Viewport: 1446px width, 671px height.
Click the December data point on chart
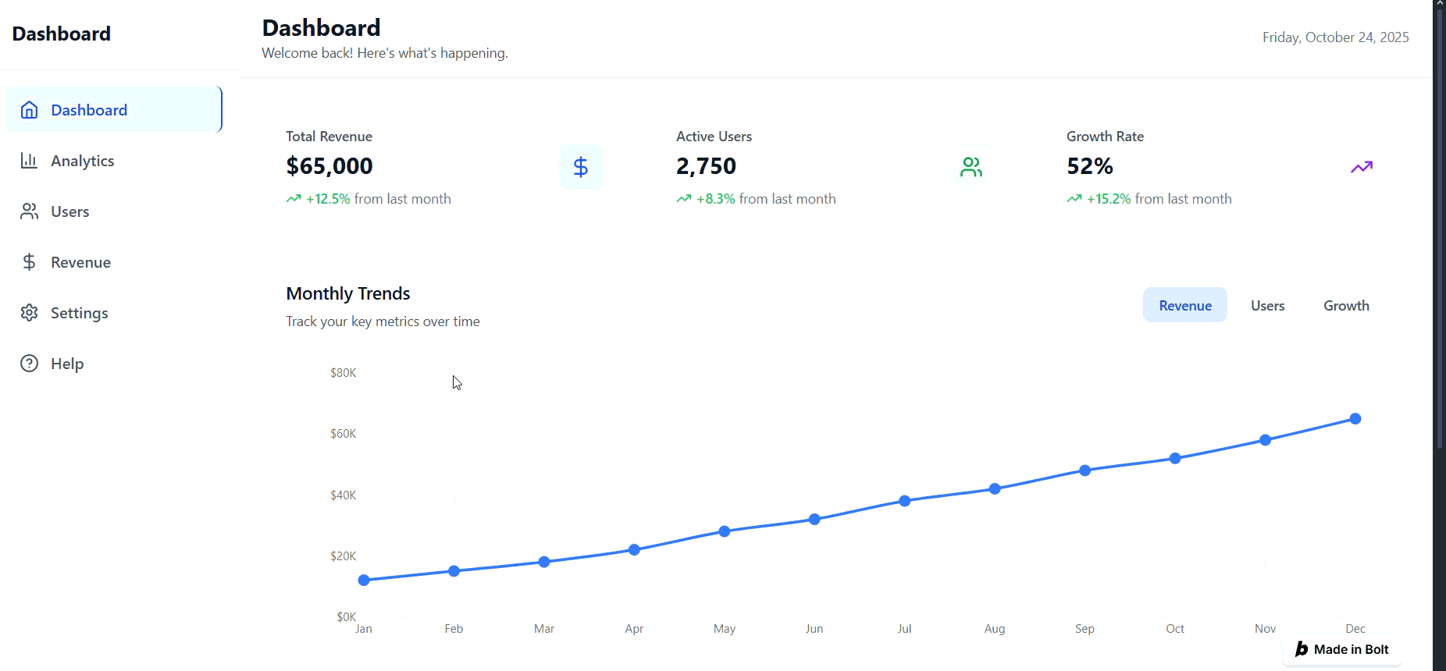click(x=1355, y=419)
